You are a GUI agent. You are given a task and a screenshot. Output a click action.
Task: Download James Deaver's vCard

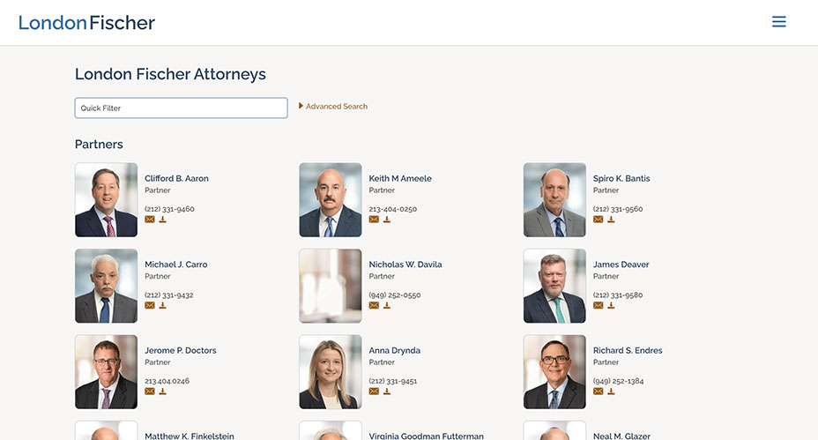[x=612, y=306]
